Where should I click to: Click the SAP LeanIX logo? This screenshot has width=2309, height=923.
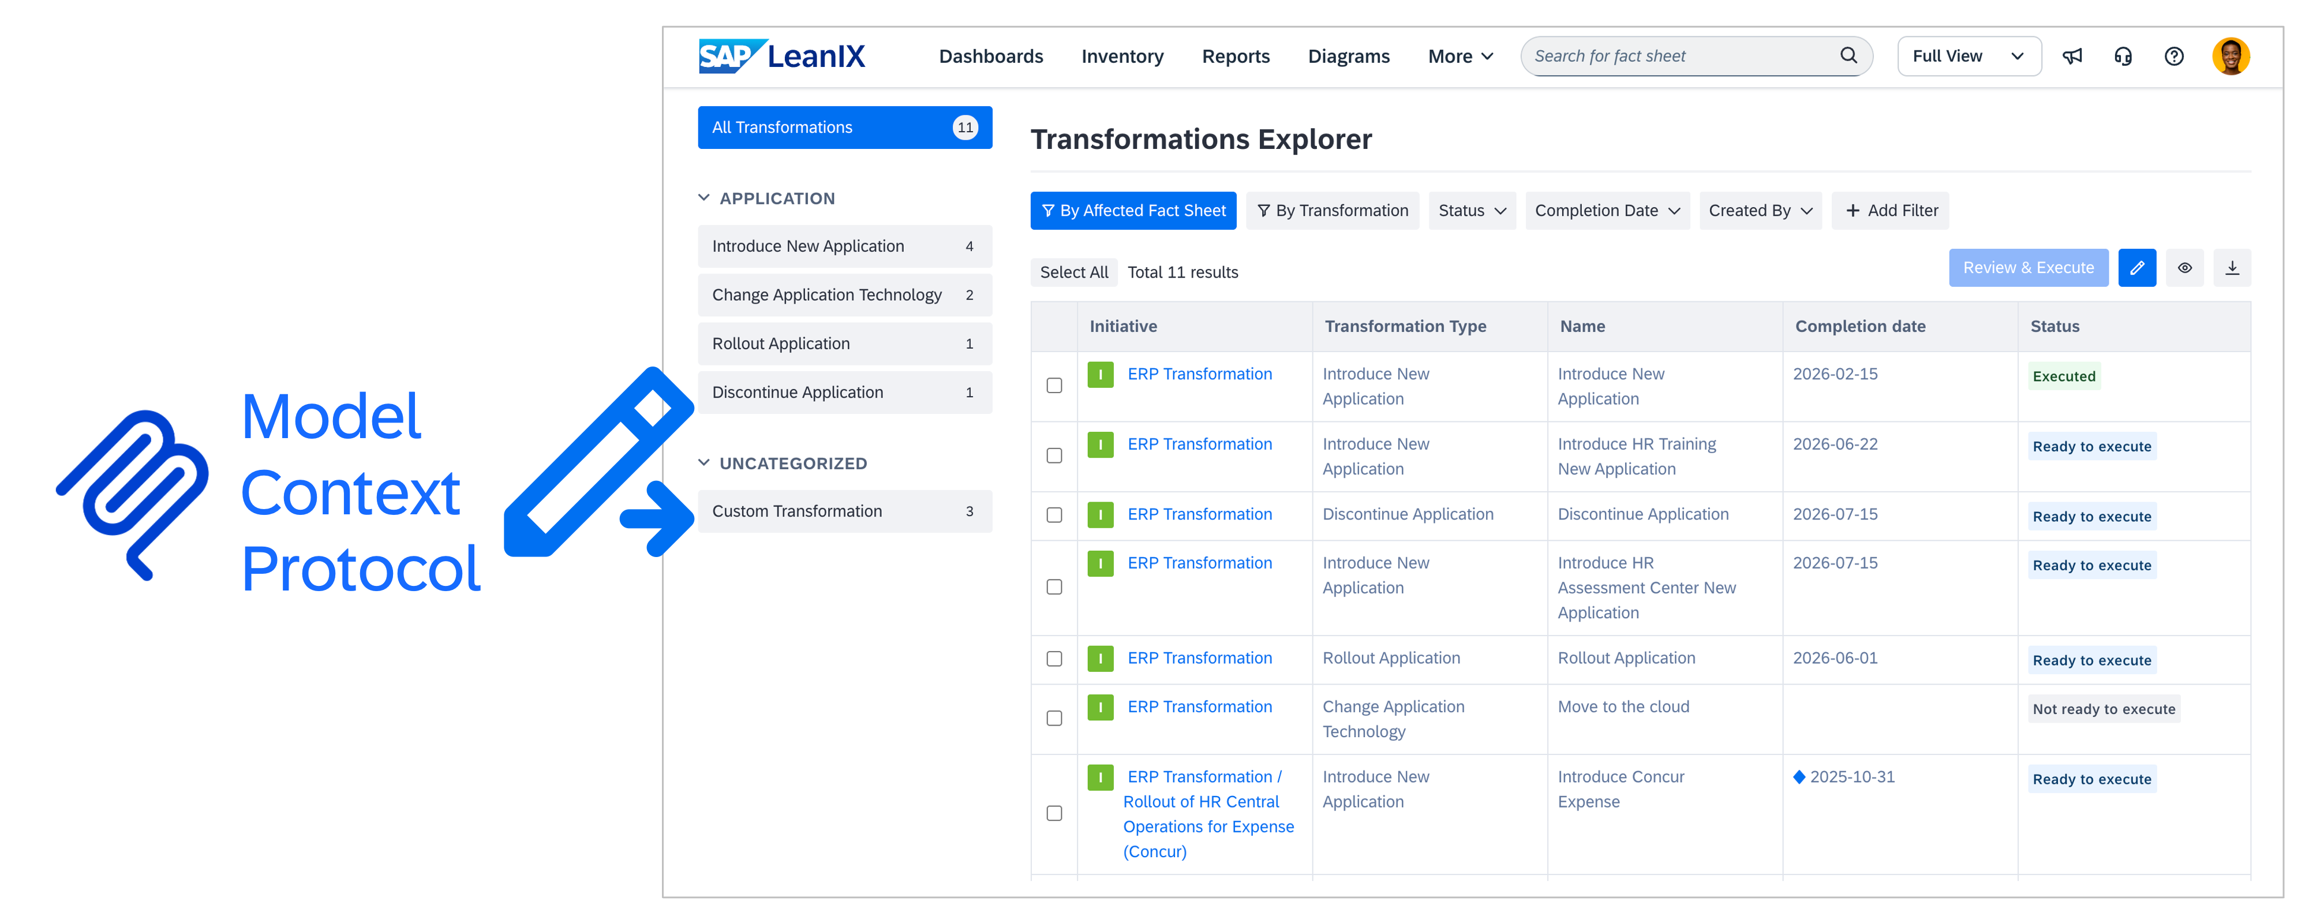pos(781,57)
